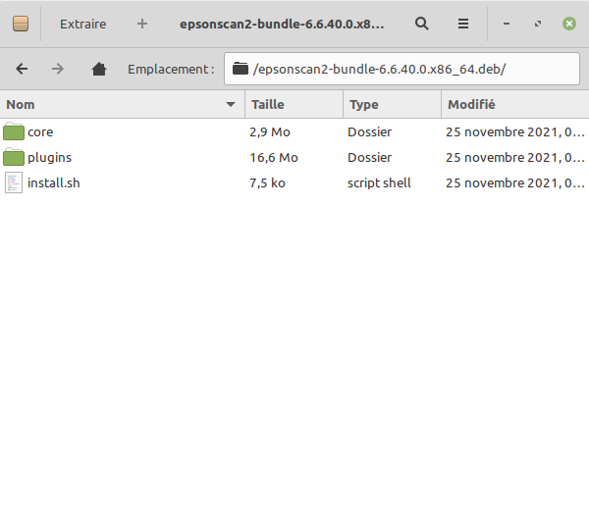Click the 2,9 Mo size cell
The image size is (589, 519).
(x=270, y=132)
